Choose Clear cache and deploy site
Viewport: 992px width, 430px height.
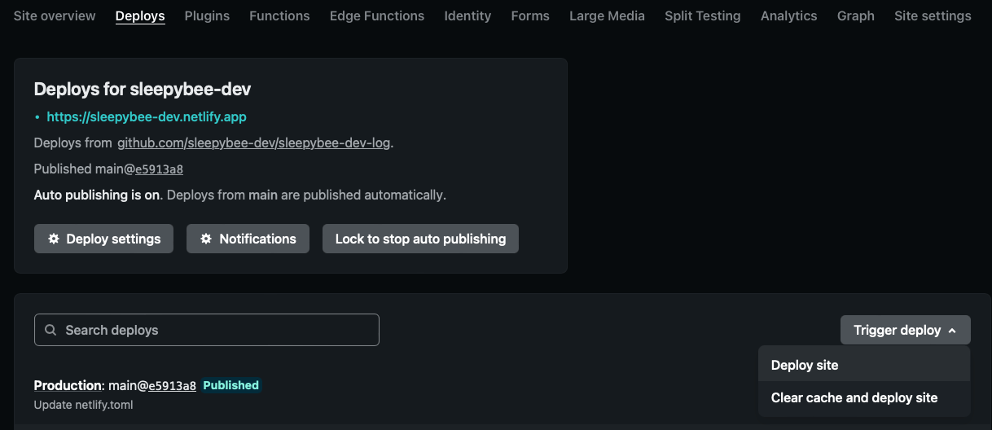(864, 397)
